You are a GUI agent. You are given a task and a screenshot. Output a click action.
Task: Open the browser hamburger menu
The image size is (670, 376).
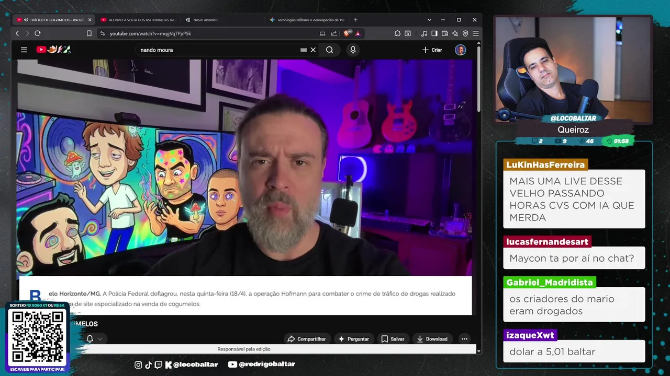[x=475, y=33]
